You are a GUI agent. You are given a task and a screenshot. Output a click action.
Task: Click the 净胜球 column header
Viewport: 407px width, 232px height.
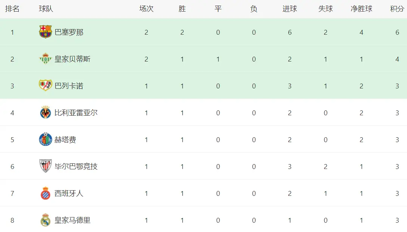point(361,9)
